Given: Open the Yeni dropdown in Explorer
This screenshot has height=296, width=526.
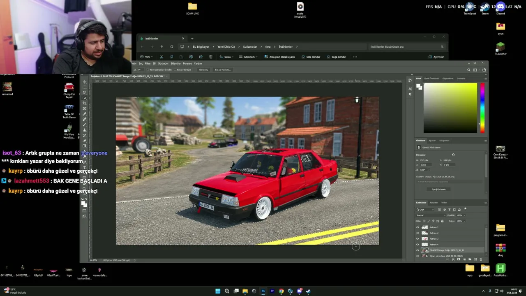Looking at the screenshot, I should coord(147,57).
